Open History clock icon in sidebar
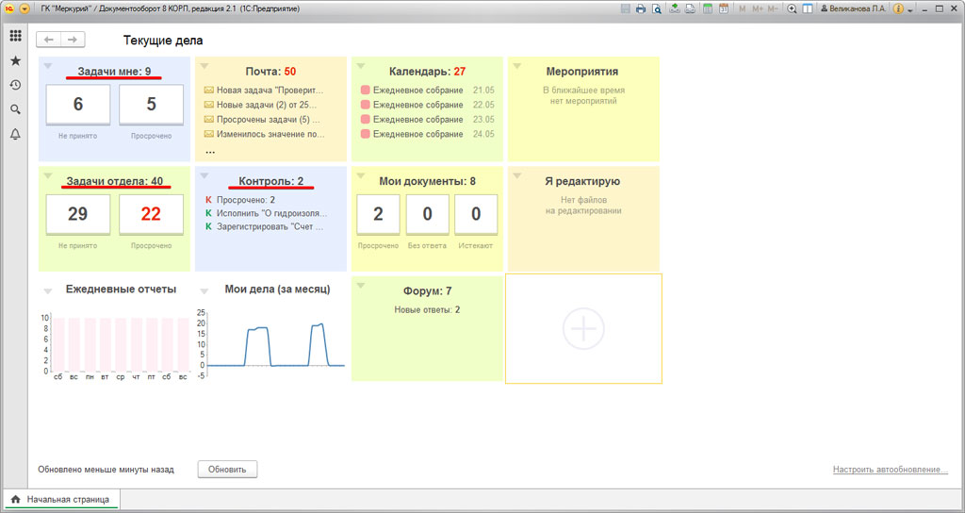The image size is (965, 513). click(x=15, y=85)
